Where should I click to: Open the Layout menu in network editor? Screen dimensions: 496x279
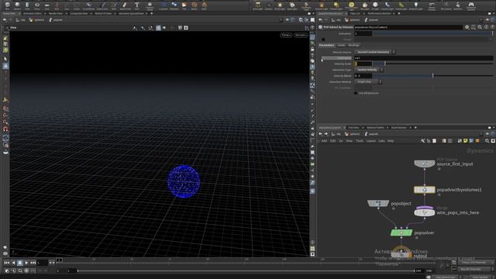pos(370,141)
